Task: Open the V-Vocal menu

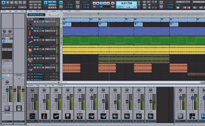Action: tap(78, 11)
